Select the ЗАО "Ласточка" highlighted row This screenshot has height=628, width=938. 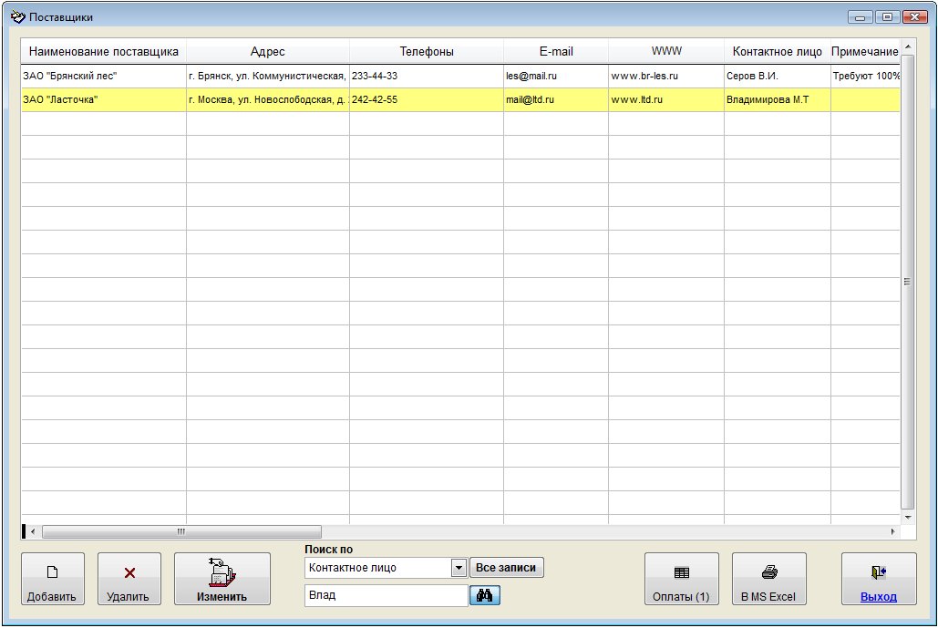click(460, 100)
